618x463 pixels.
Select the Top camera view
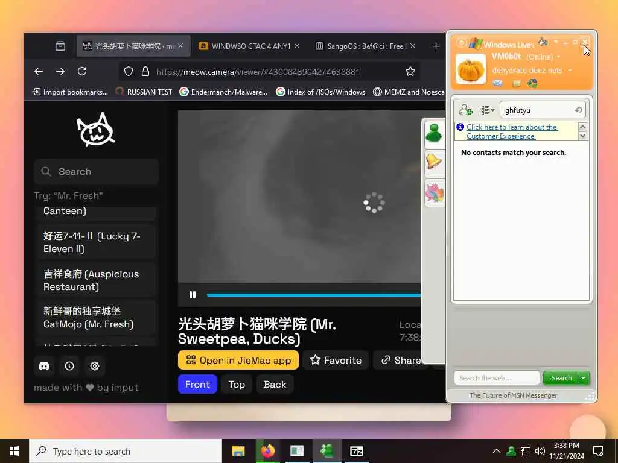(x=237, y=384)
